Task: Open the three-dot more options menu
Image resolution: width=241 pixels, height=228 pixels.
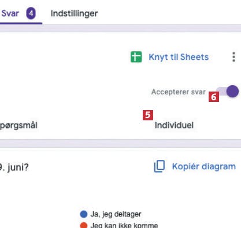Action: [233, 57]
